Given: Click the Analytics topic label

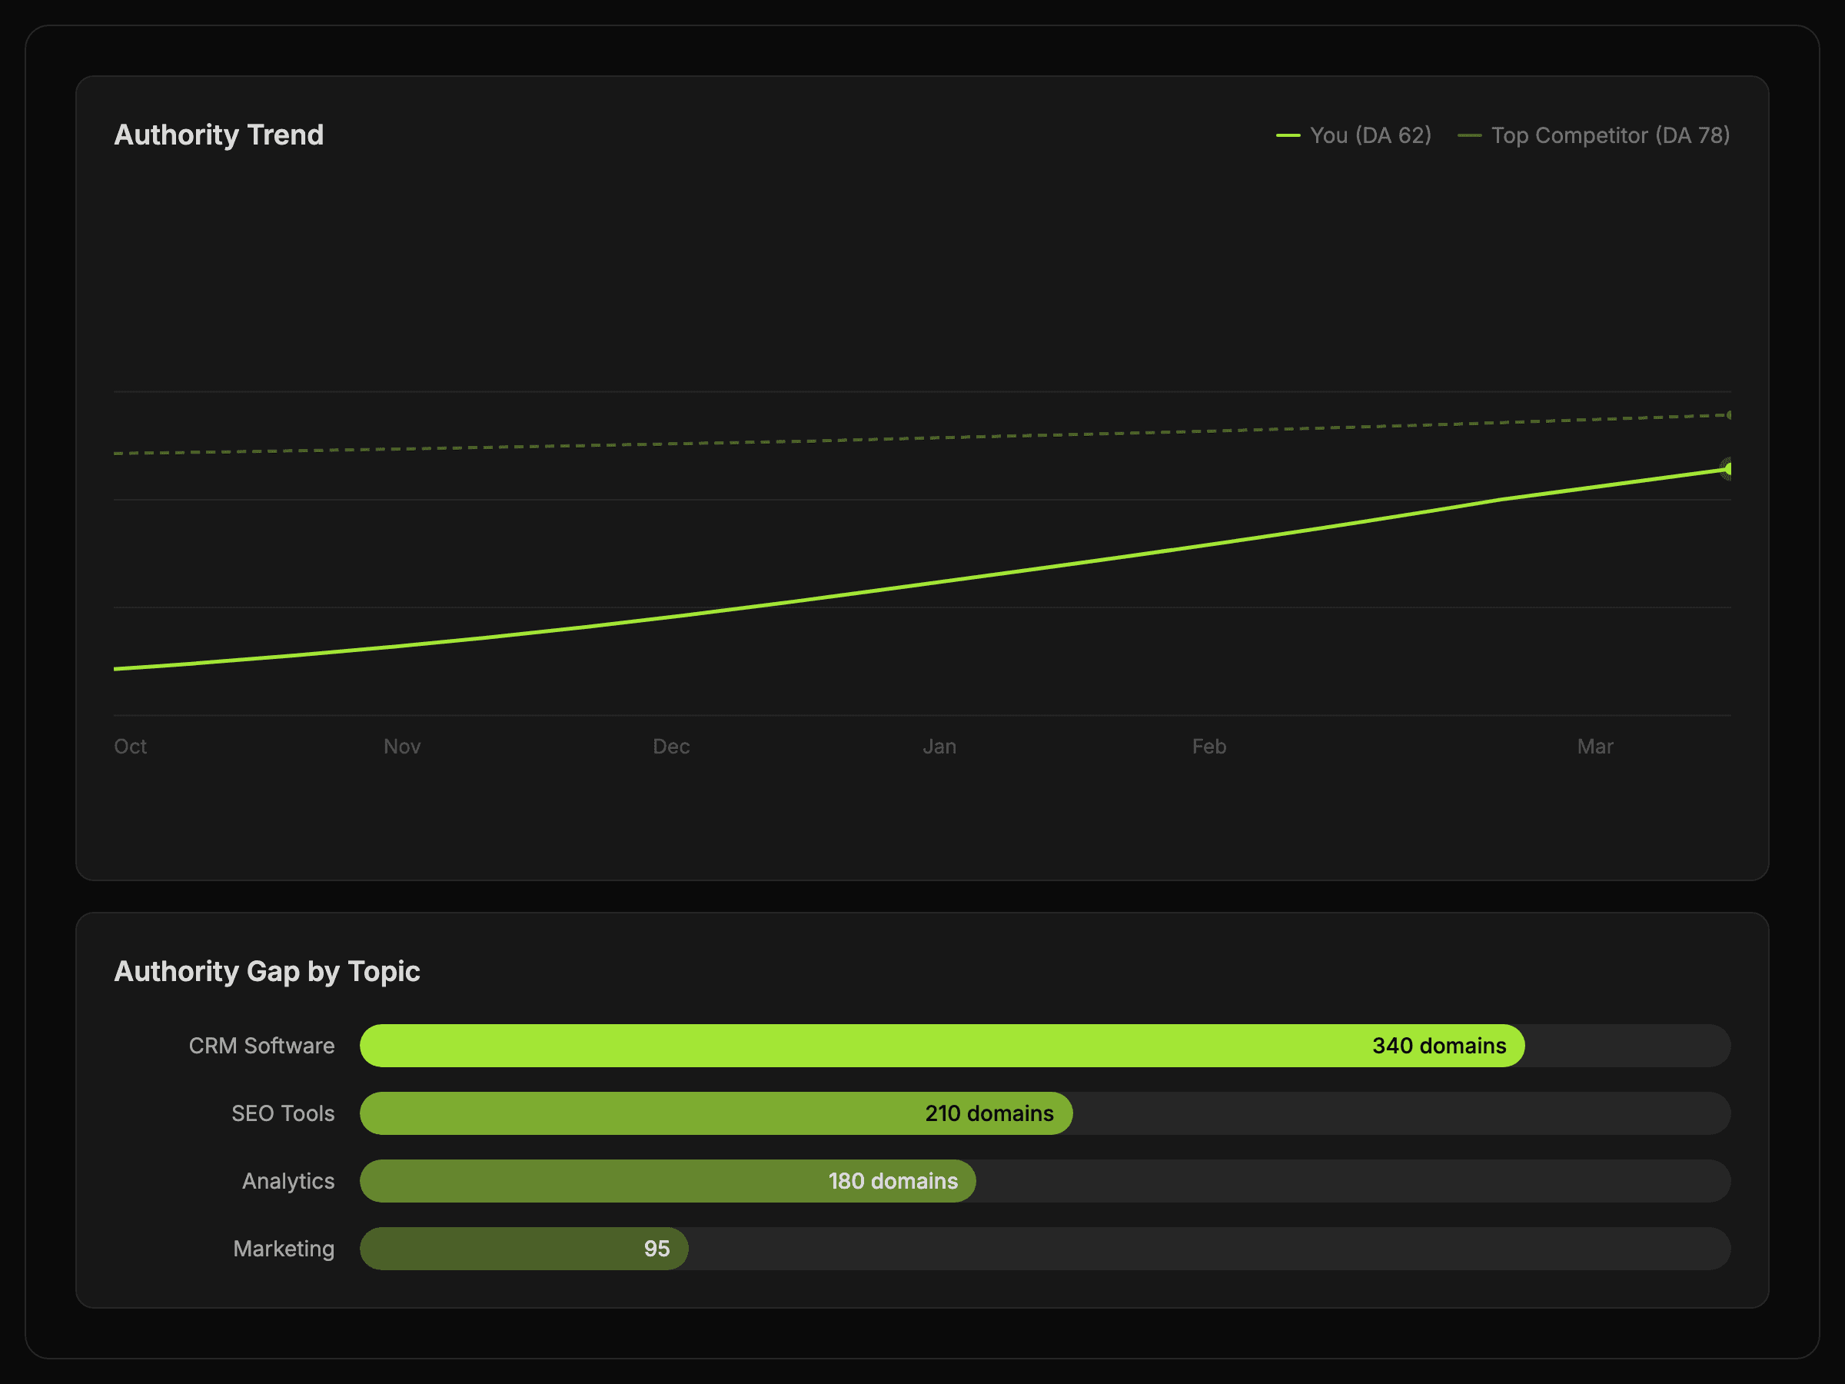Looking at the screenshot, I should click(x=288, y=1180).
